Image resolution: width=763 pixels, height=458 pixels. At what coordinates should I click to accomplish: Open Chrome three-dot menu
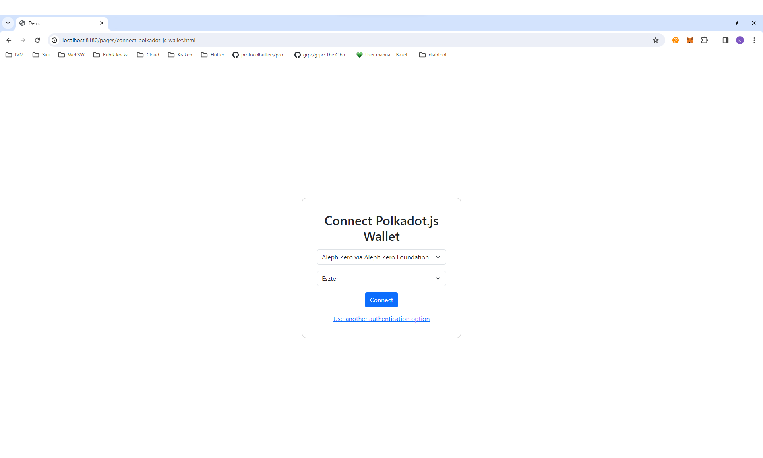754,40
